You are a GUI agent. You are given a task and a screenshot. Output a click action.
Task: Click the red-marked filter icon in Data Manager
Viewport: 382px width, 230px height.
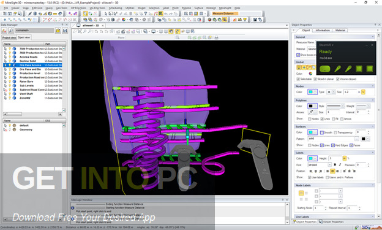coord(4,31)
